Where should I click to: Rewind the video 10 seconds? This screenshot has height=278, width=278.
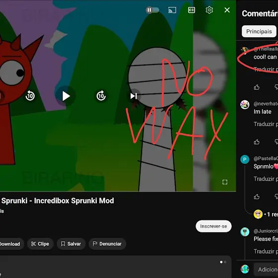click(30, 96)
